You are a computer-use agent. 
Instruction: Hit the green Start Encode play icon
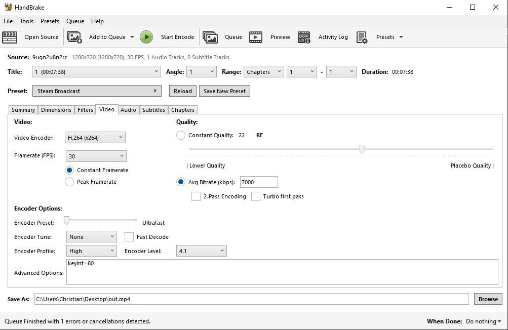tap(146, 37)
